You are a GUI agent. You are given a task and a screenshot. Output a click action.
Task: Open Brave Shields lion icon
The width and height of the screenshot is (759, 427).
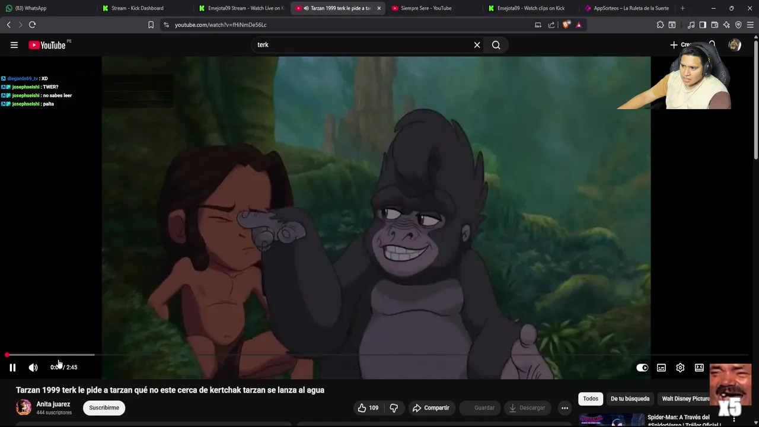pyautogui.click(x=566, y=25)
